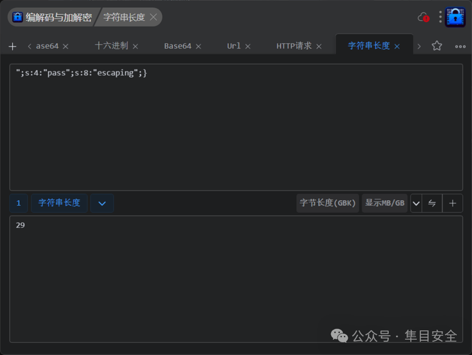Click the blue padlock app icon at top right
The image size is (472, 355).
pyautogui.click(x=455, y=17)
